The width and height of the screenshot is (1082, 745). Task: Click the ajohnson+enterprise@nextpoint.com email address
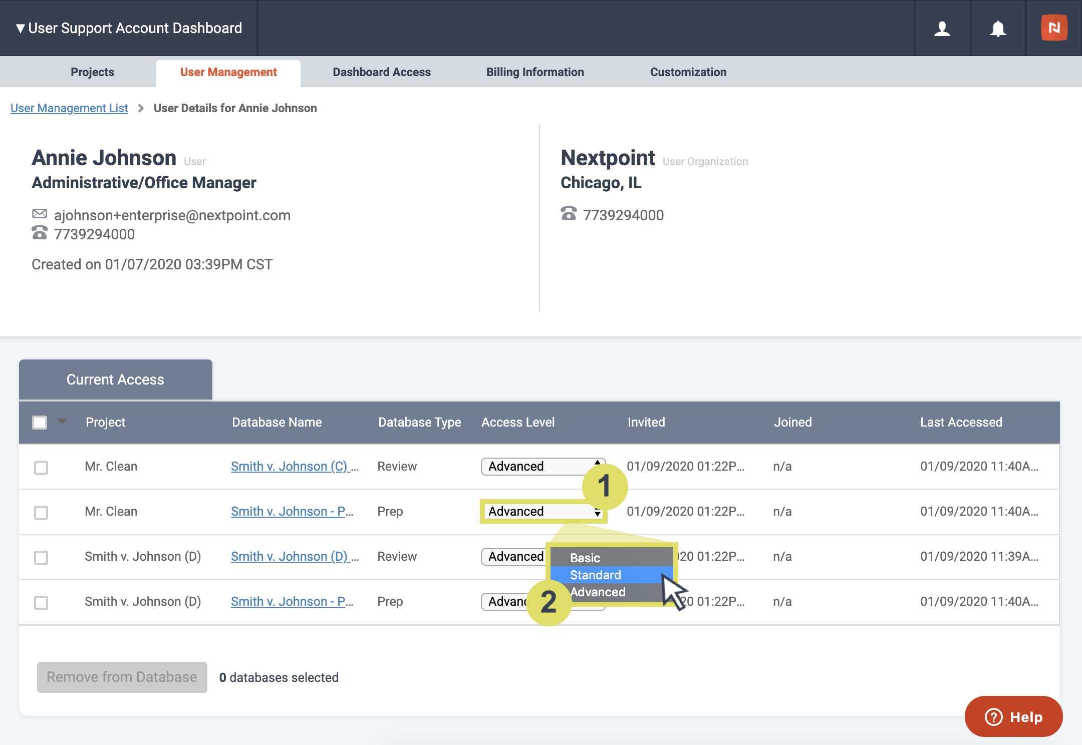(x=172, y=215)
